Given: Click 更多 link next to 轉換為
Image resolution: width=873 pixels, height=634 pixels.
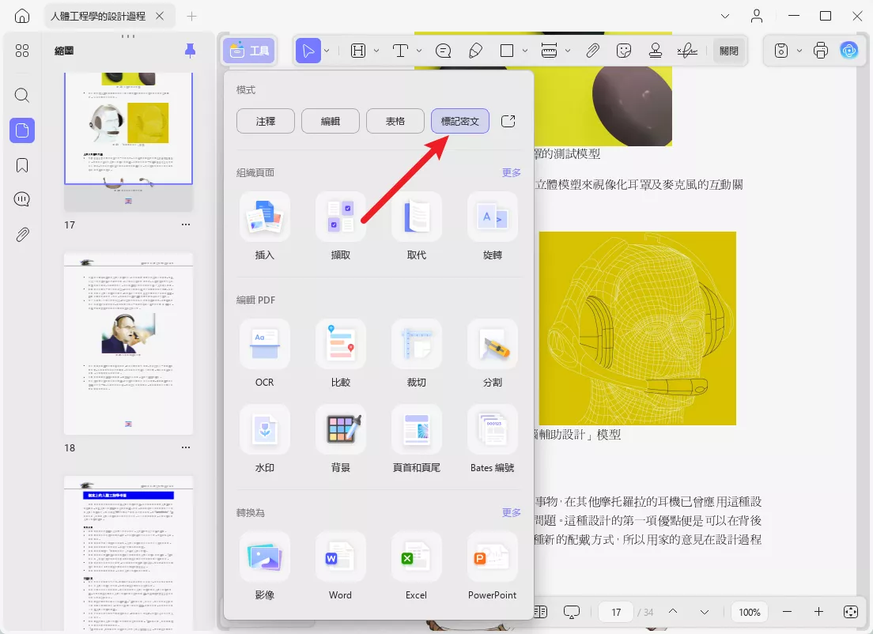Looking at the screenshot, I should pyautogui.click(x=511, y=513).
